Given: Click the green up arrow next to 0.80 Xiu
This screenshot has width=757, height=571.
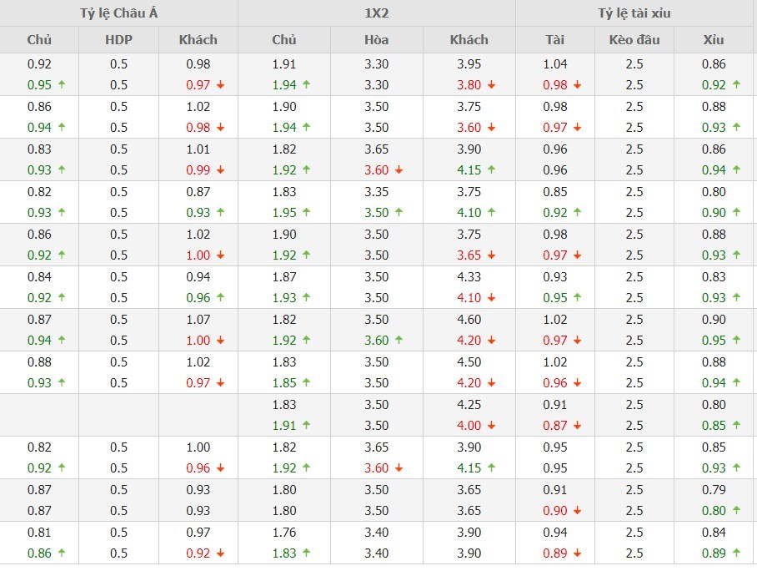Looking at the screenshot, I should tap(736, 511).
